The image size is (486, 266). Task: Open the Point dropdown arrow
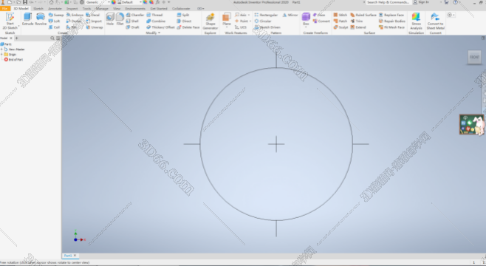[250, 21]
